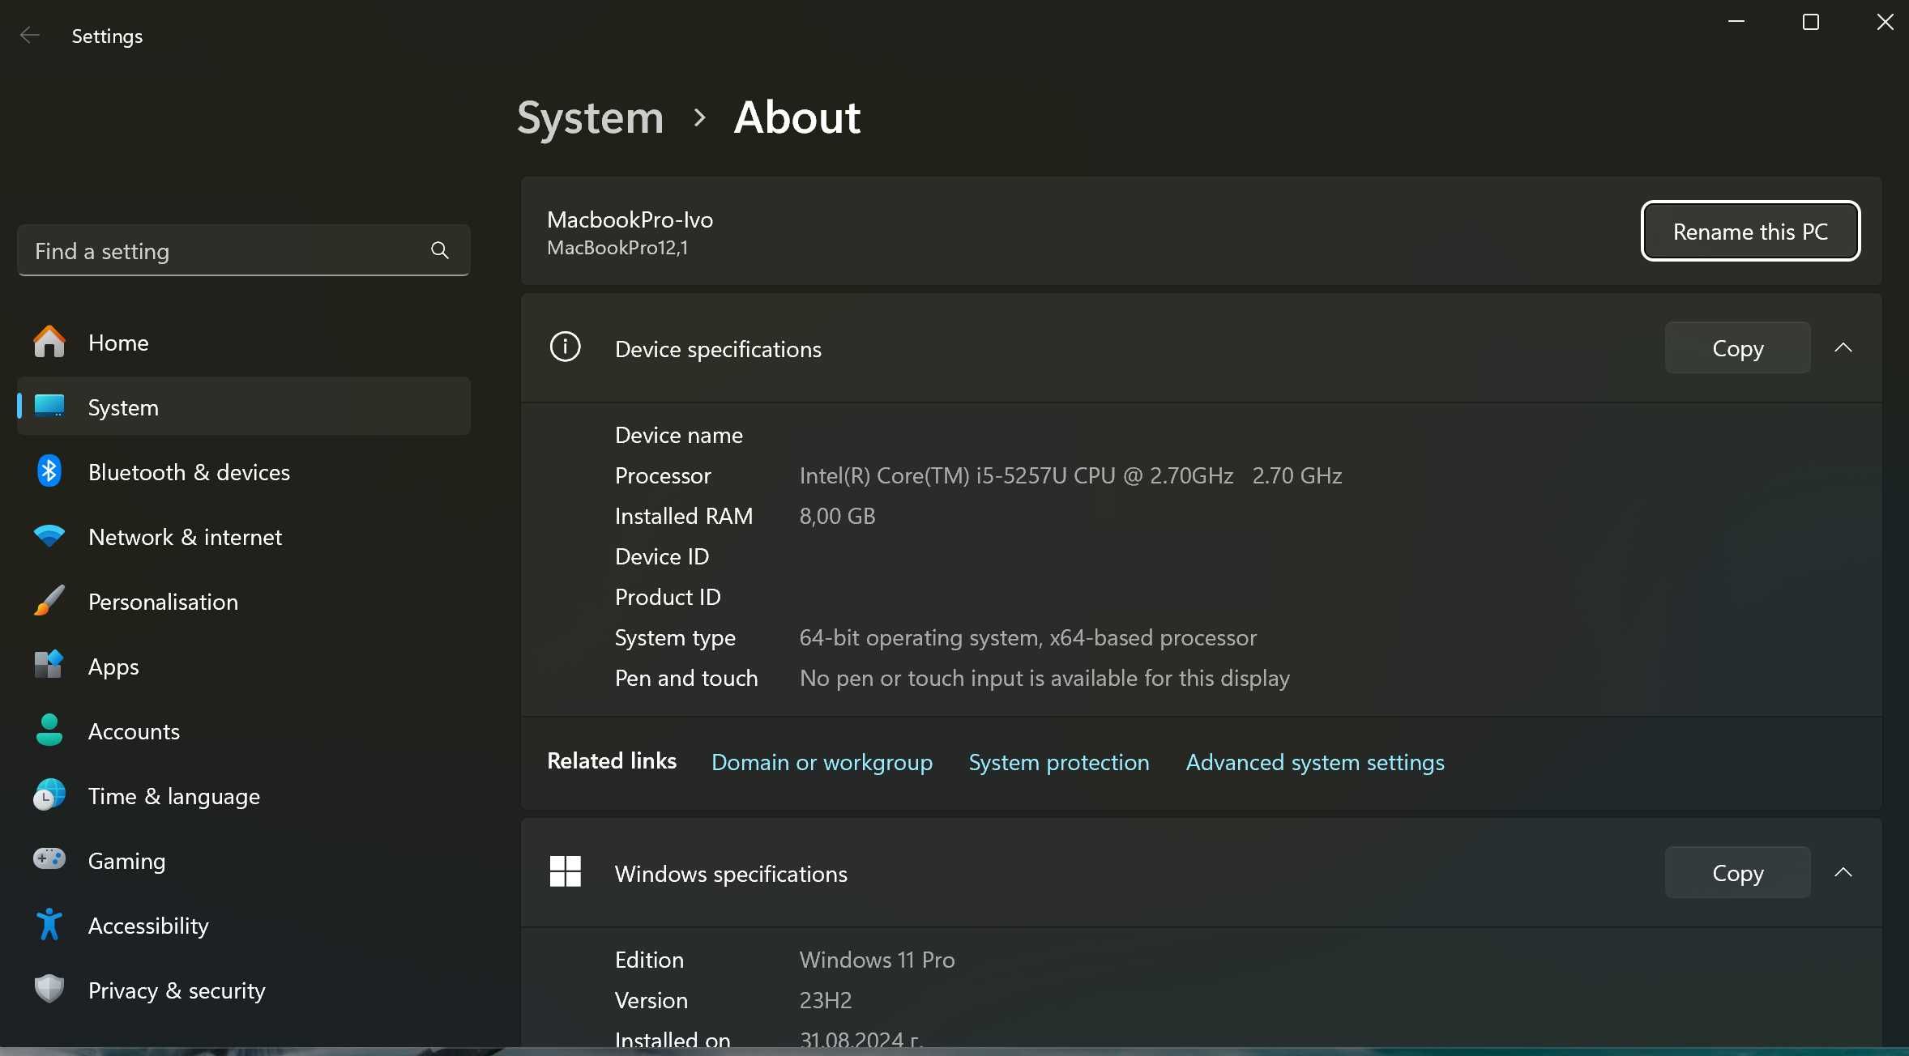Open Time & language label
The height and width of the screenshot is (1056, 1909).
tap(174, 796)
